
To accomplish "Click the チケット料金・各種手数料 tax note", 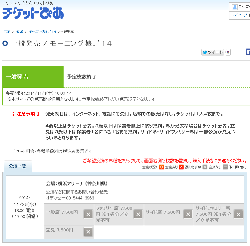I will point(54,151).
